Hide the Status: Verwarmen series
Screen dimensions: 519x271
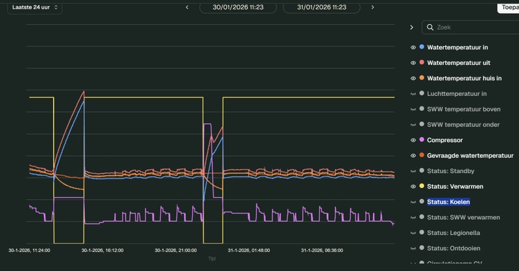[x=413, y=187]
